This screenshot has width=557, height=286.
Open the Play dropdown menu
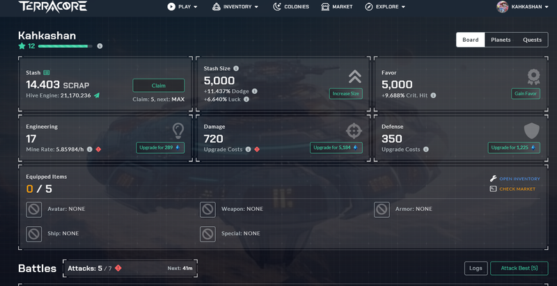(x=182, y=7)
